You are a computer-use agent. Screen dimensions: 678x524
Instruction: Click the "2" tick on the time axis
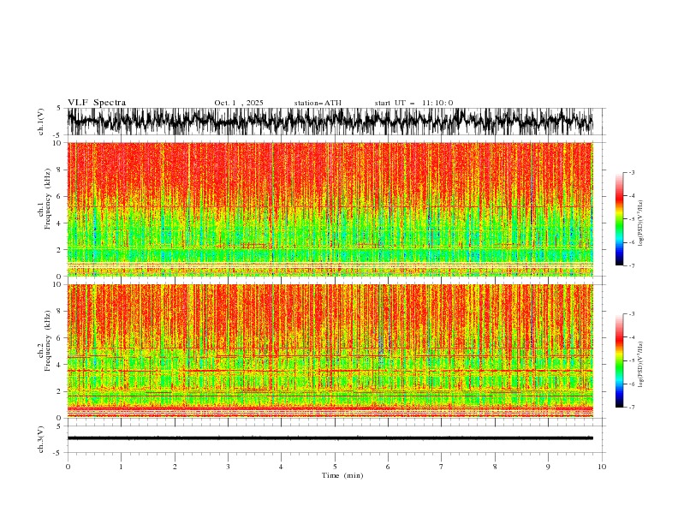point(175,467)
